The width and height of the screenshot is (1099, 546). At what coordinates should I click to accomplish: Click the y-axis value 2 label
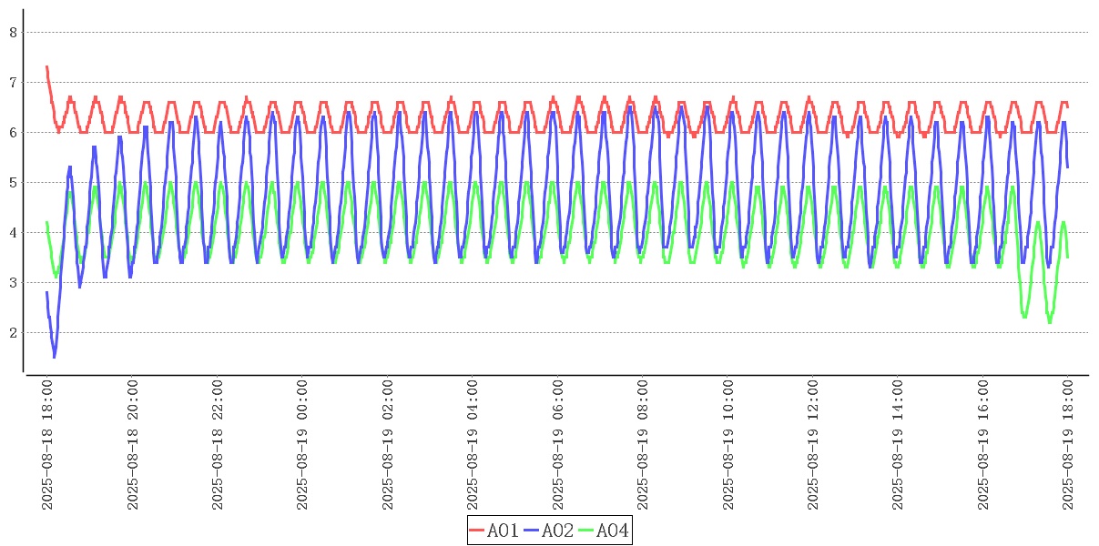coord(13,332)
